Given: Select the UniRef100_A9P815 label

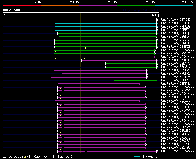Looking at the screenshot, I should 176,80.
